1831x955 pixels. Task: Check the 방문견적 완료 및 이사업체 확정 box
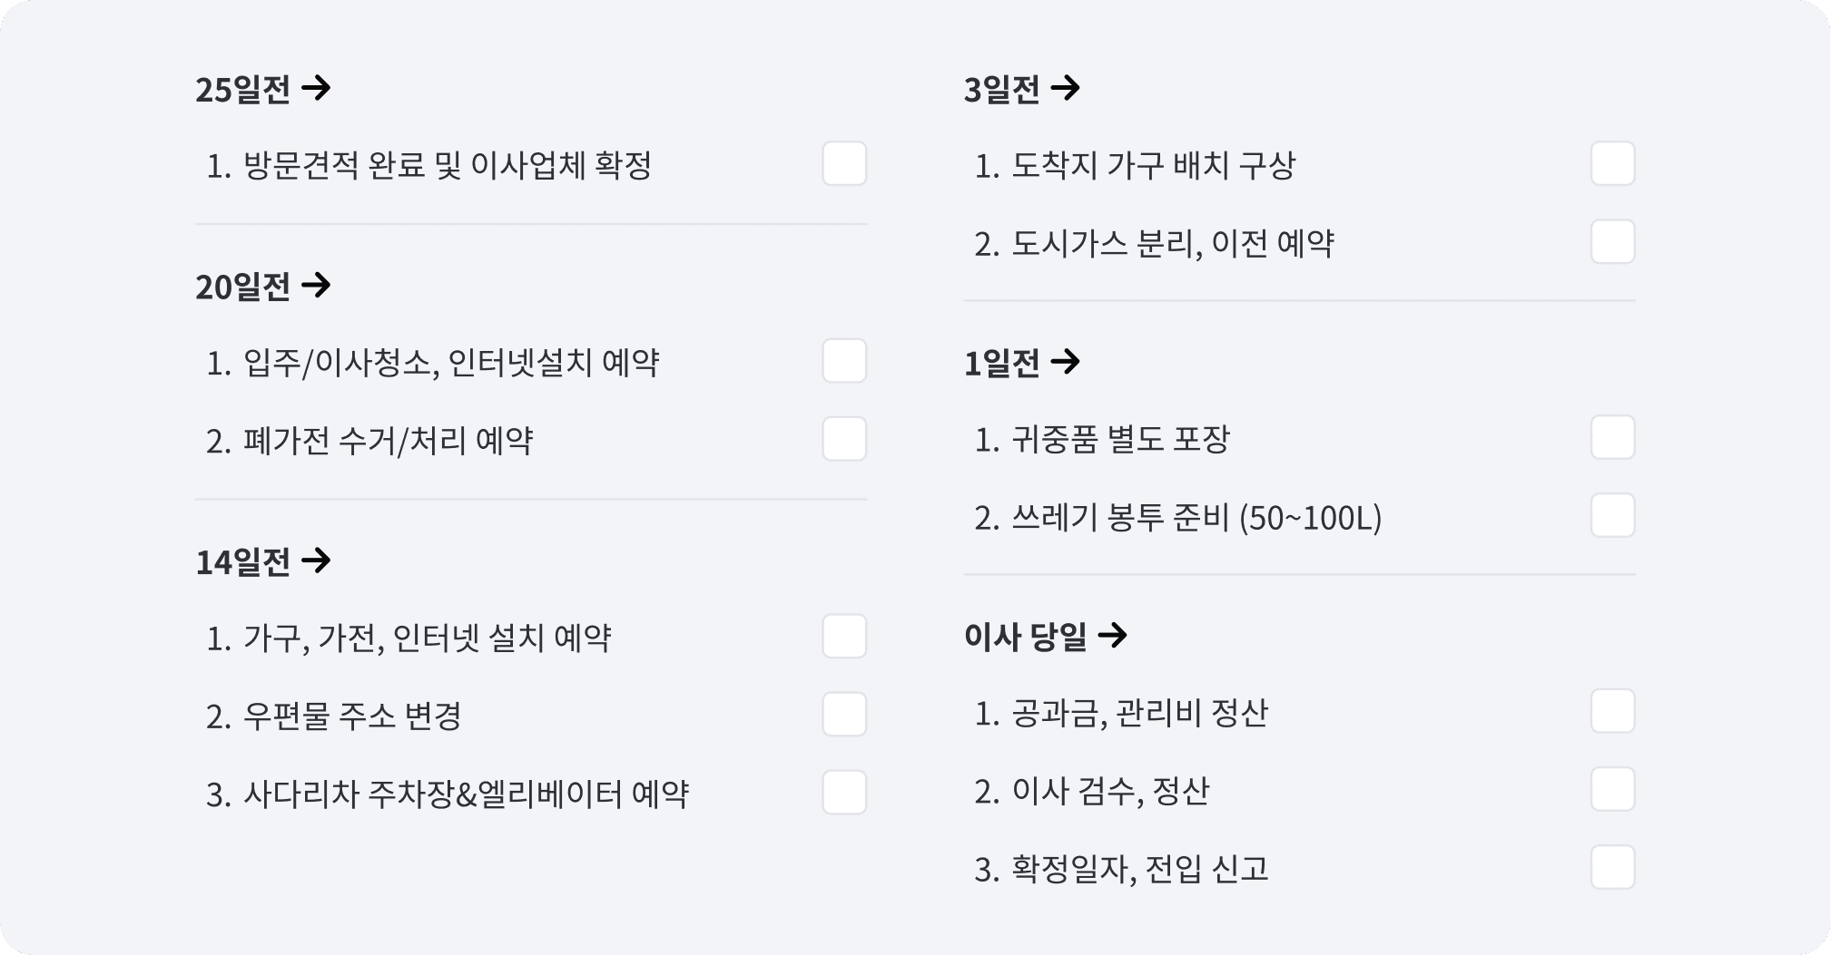844,164
